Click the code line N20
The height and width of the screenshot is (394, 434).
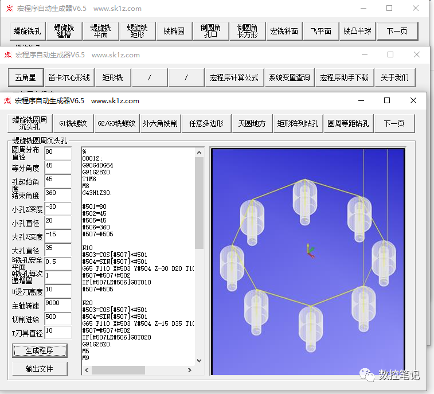click(x=88, y=303)
